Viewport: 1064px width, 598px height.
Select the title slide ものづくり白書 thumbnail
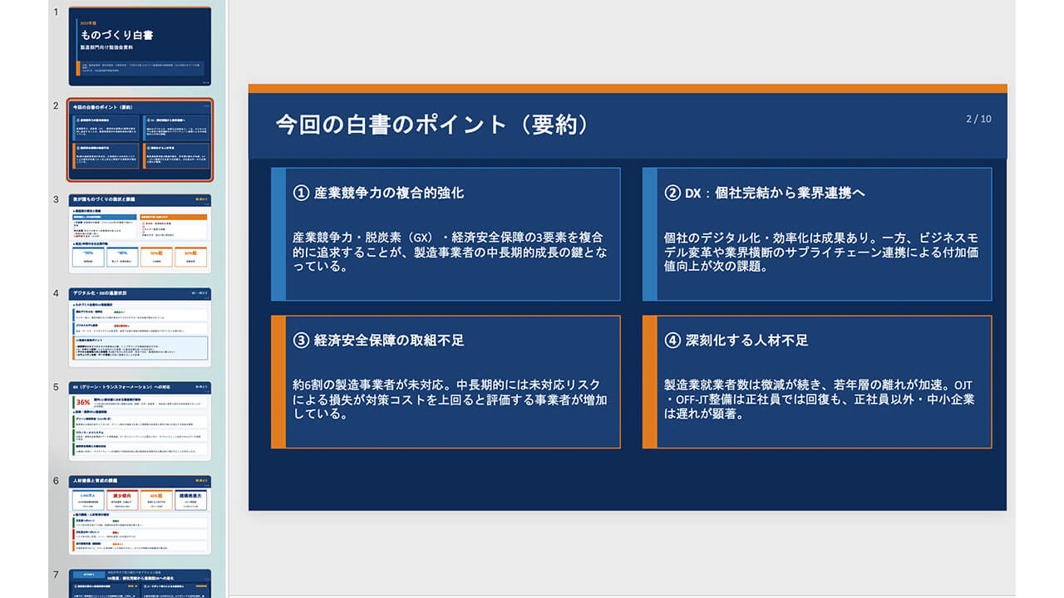tap(140, 46)
